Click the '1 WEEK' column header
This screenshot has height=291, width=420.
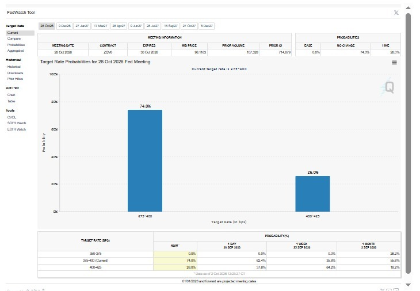tap(302, 246)
